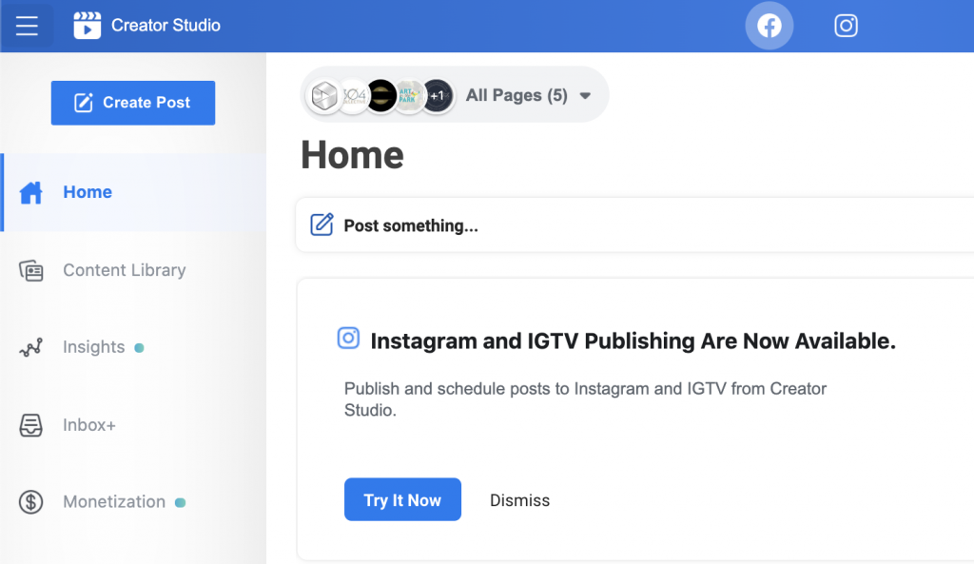This screenshot has width=974, height=564.
Task: Click the teal notification dot next to Insights
Action: point(141,347)
